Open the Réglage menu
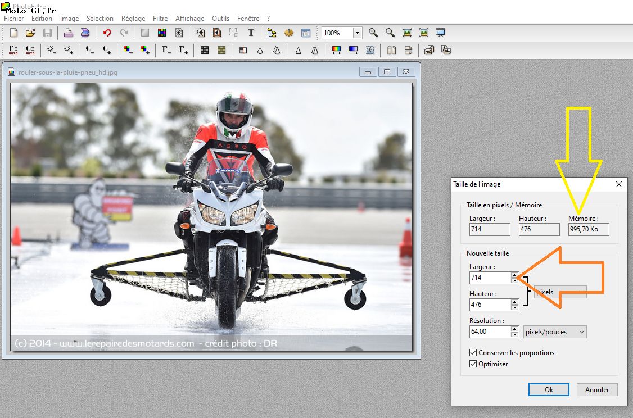The image size is (633, 418). [133, 19]
